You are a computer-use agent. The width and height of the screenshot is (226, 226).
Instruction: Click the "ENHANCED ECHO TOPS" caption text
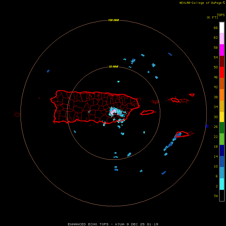tap(88, 224)
